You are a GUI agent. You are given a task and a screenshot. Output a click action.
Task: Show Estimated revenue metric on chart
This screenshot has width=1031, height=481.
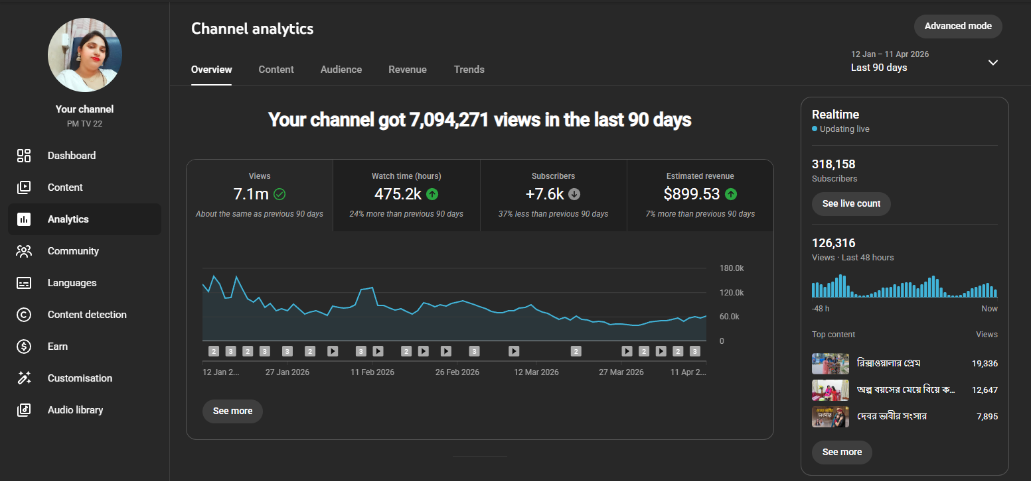coord(700,195)
